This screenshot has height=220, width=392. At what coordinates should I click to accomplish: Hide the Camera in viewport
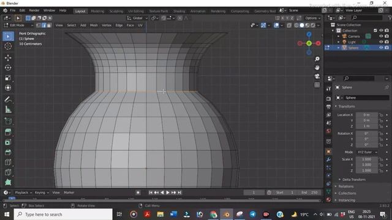(381, 36)
